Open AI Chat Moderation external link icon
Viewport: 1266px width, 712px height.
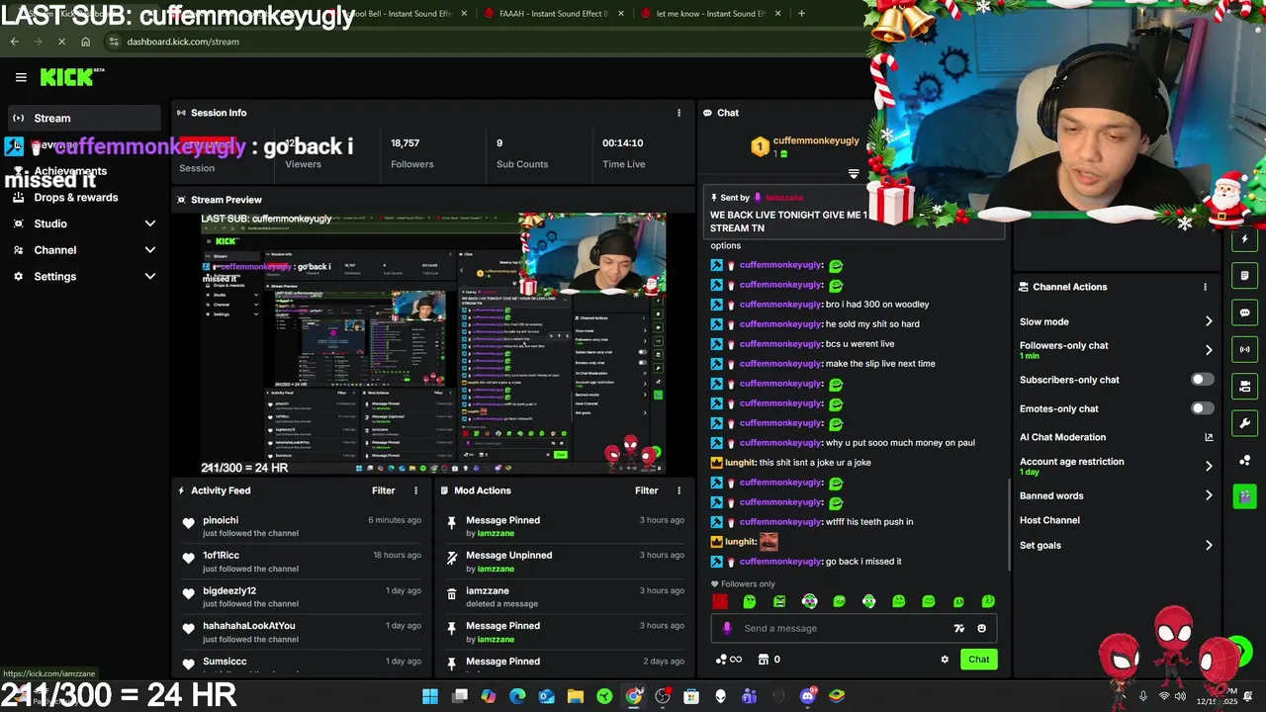(1209, 437)
